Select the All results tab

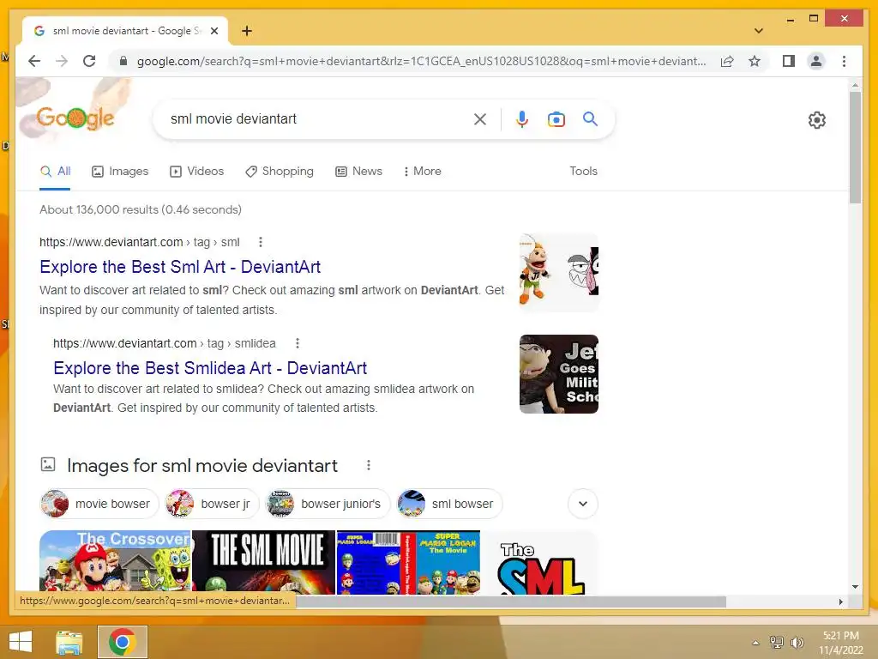pyautogui.click(x=55, y=172)
